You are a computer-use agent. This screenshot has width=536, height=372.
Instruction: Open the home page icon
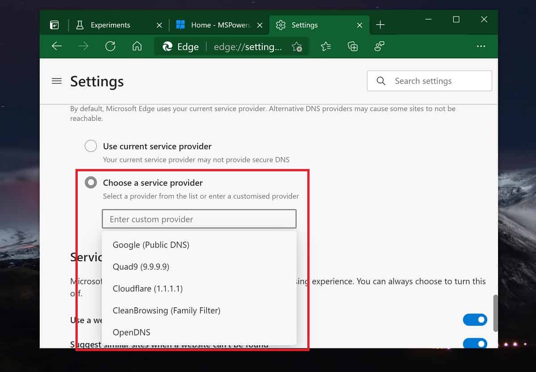(137, 46)
